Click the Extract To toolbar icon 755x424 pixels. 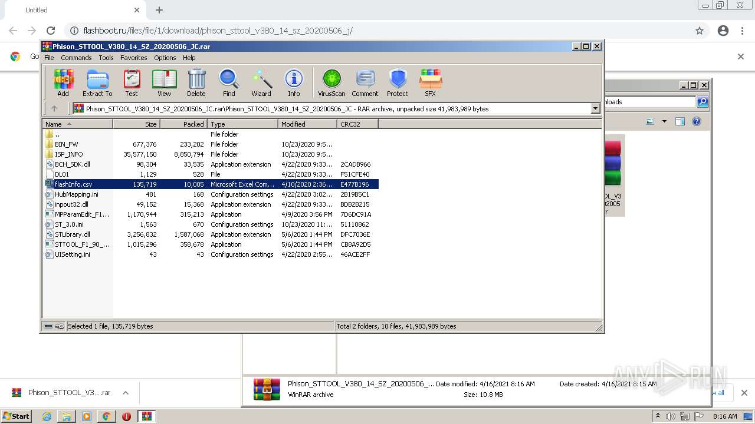(97, 82)
